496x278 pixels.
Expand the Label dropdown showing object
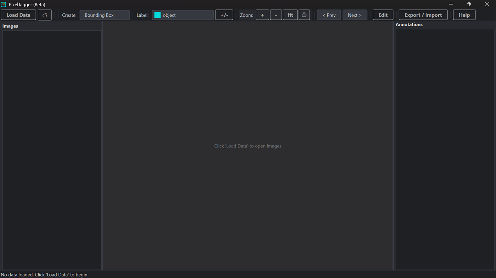click(183, 15)
